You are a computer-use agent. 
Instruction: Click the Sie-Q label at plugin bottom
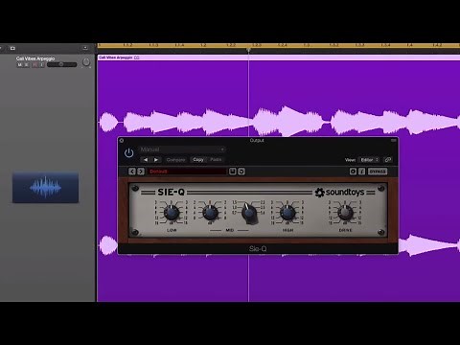click(x=258, y=248)
